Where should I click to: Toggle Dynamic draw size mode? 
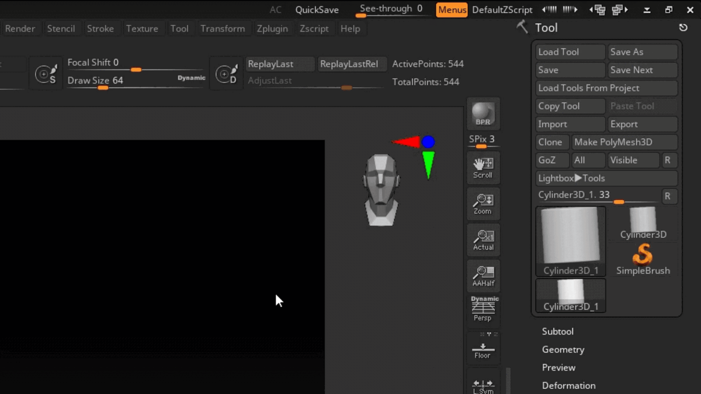coord(192,78)
